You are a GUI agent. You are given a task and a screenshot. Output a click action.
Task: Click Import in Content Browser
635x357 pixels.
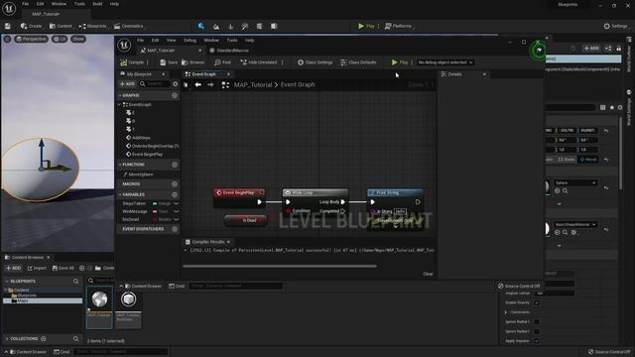click(37, 268)
